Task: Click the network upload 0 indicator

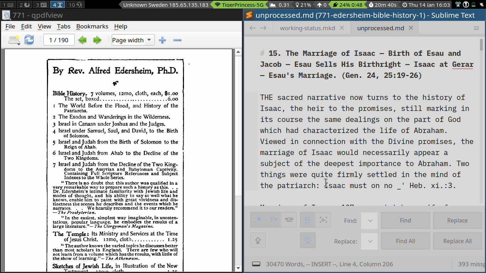Action: tap(321, 5)
